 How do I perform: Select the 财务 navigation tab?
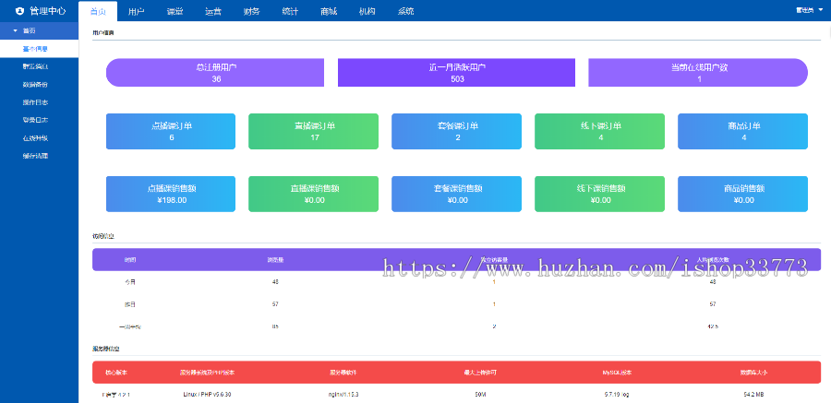[251, 11]
